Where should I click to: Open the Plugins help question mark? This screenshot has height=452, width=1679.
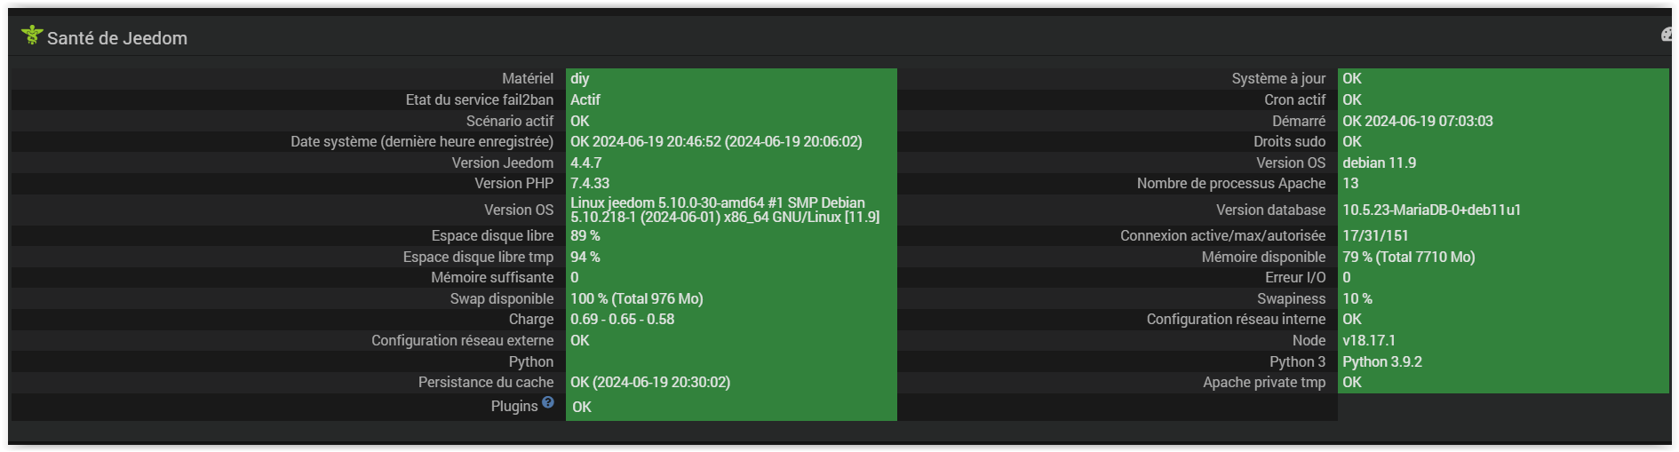point(548,402)
